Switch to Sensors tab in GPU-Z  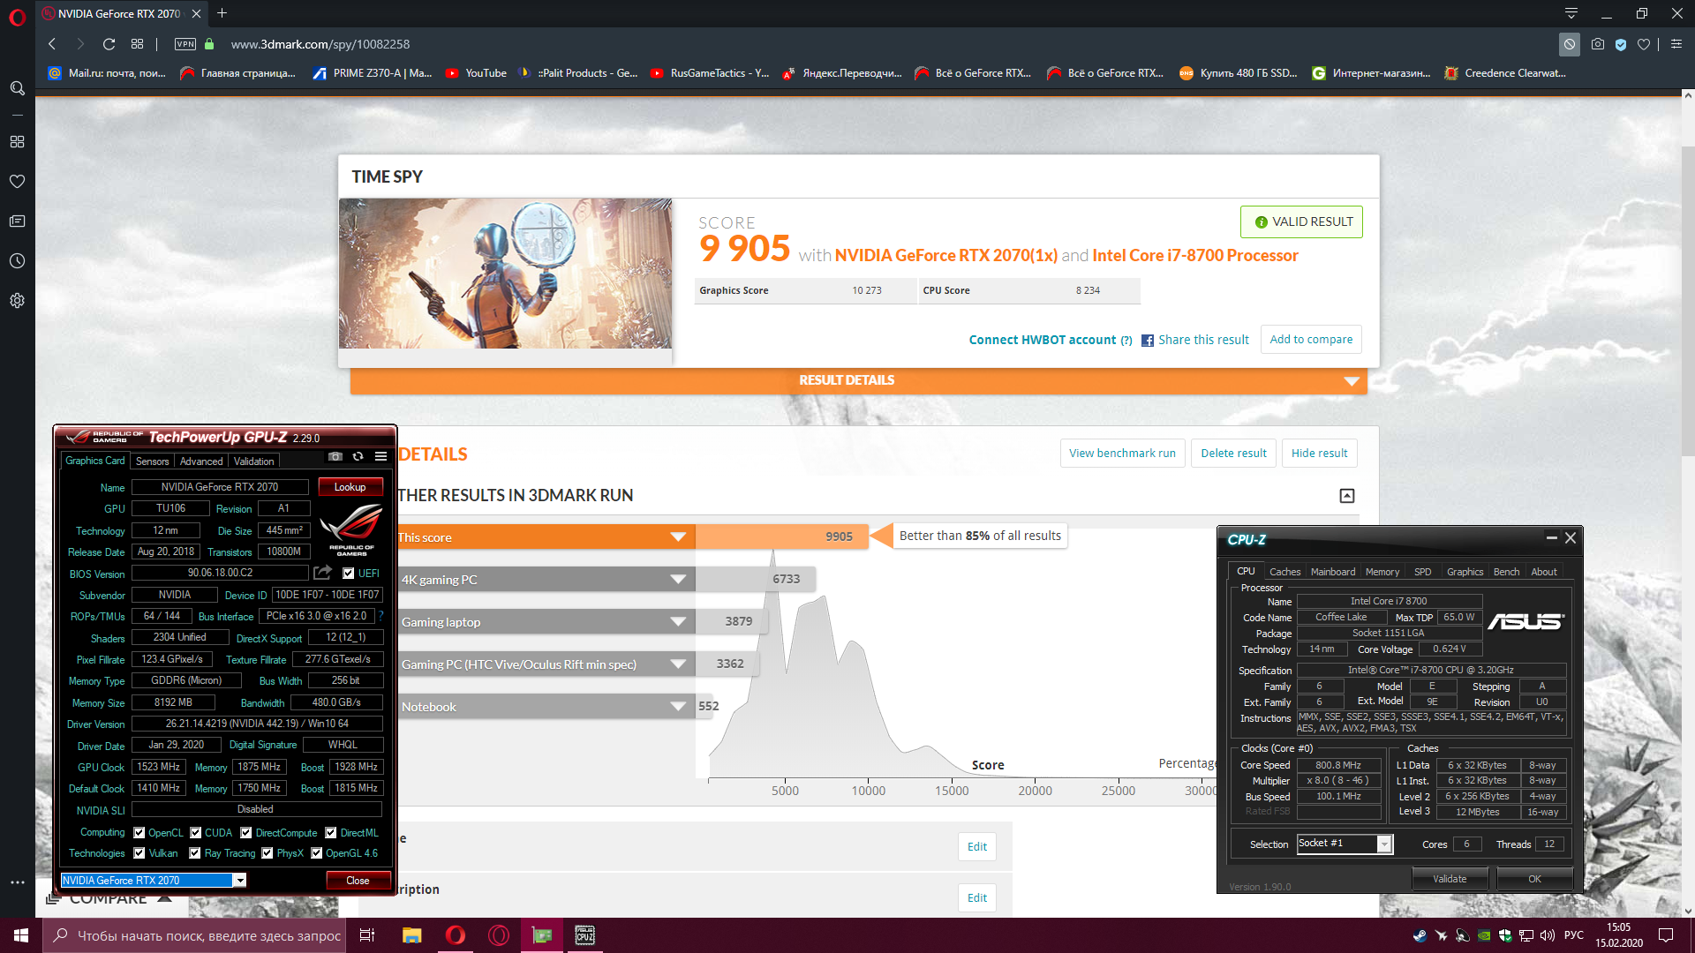tap(152, 461)
